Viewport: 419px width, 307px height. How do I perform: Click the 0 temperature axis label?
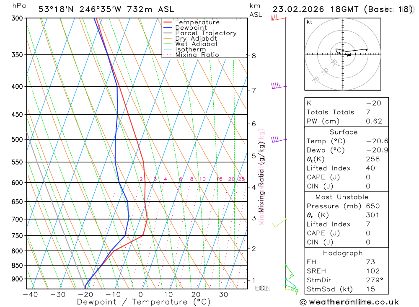pos(140,294)
